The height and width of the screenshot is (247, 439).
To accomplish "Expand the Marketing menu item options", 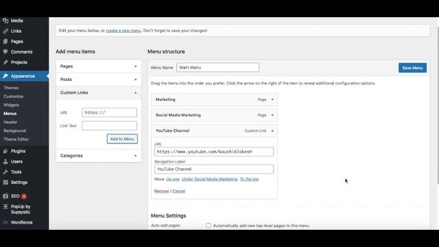I will tap(272, 99).
